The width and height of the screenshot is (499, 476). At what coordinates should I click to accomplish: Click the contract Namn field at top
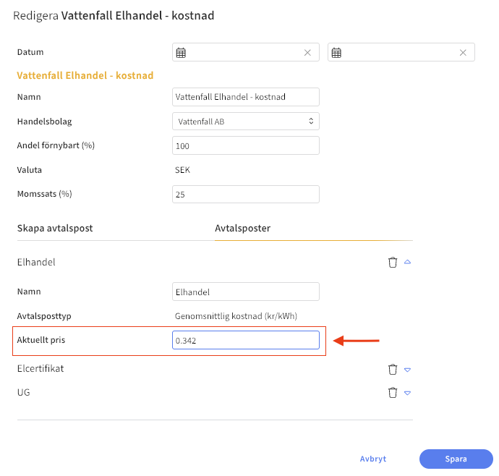[246, 97]
